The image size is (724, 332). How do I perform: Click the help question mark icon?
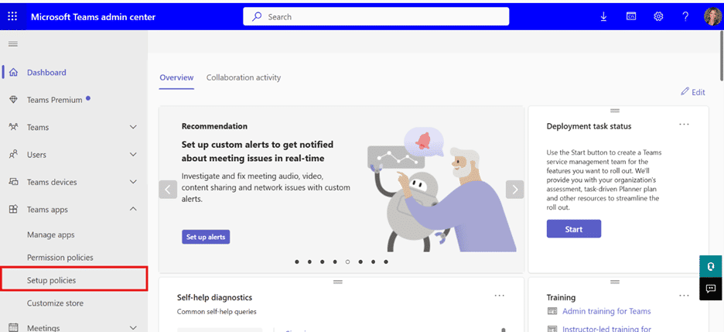click(x=685, y=16)
